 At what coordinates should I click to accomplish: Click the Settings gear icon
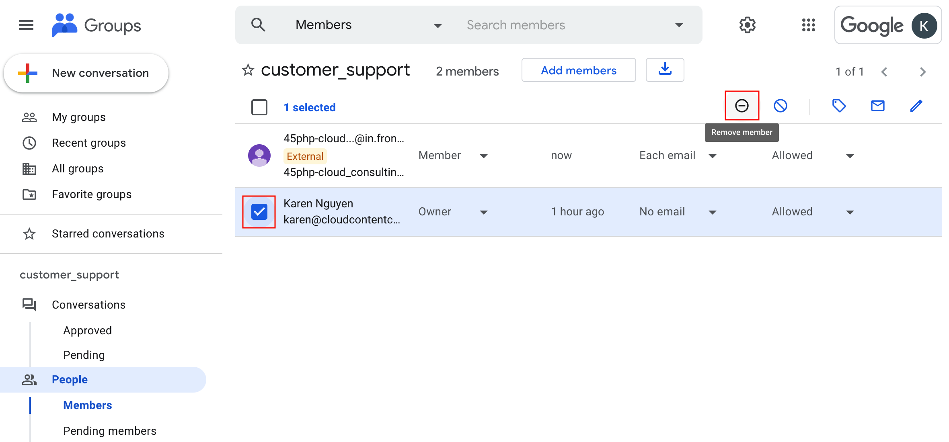(x=746, y=25)
